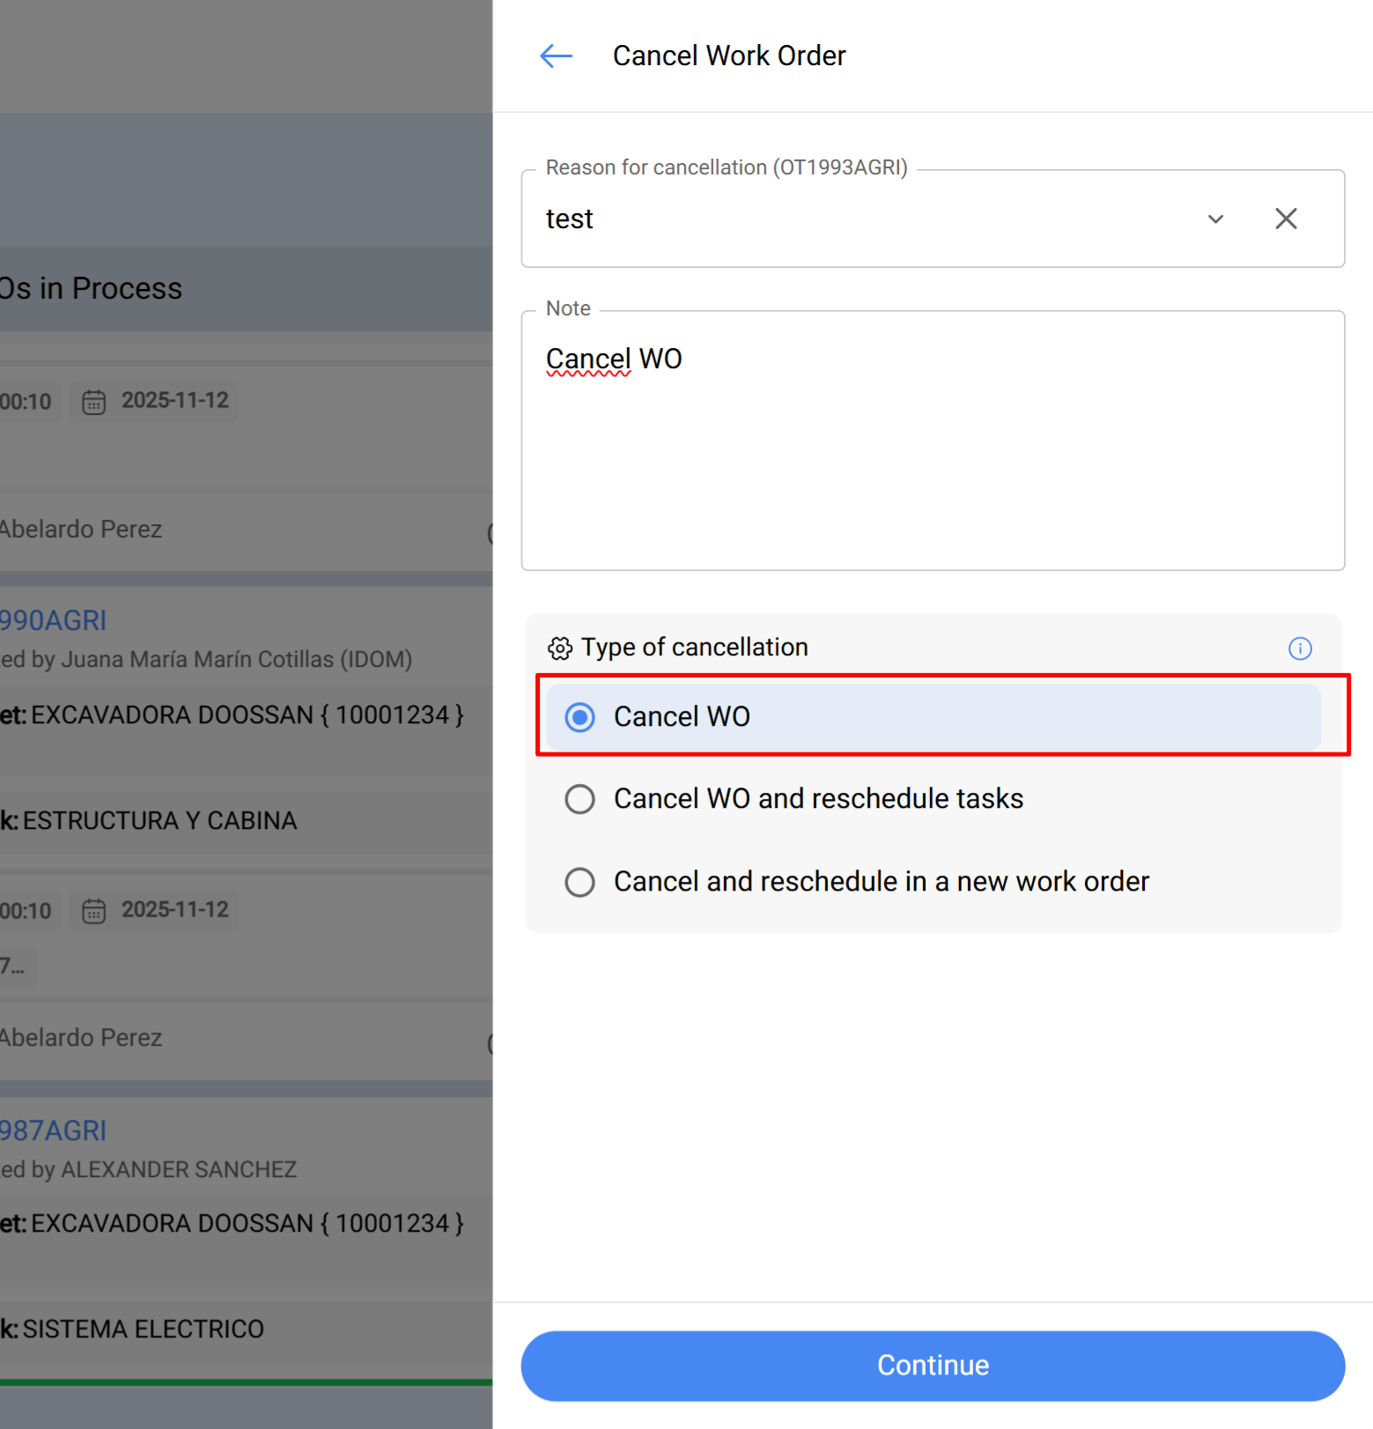This screenshot has width=1373, height=1429.
Task: Click the calendar icon next to 2025-11-12 date
Action: (93, 401)
